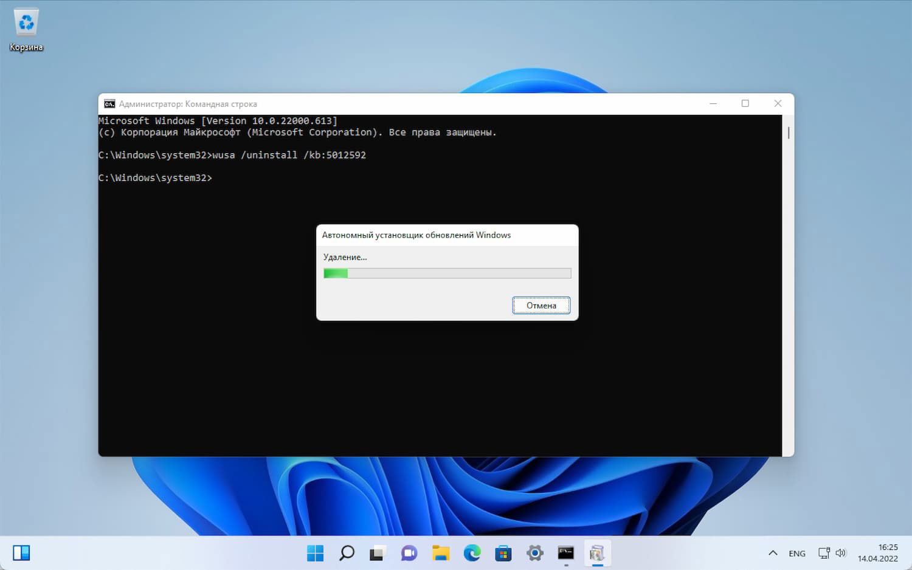Open the Widgets panel on the taskbar
The image size is (912, 570).
click(21, 553)
